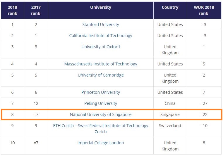Open the Princeton University link
Screen dimensions: 223x156
(101, 92)
